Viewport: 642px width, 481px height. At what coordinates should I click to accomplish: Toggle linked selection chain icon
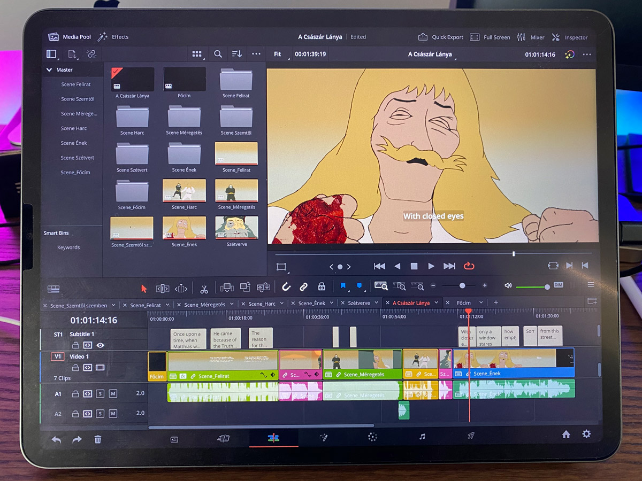coord(303,287)
